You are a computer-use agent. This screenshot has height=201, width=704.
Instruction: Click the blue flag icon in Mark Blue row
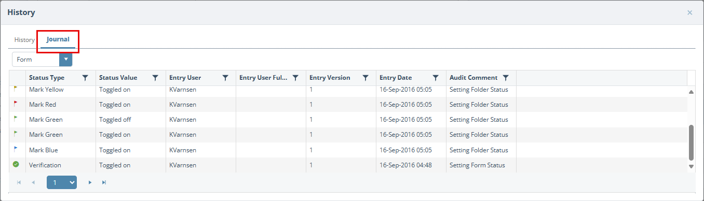pyautogui.click(x=16, y=149)
